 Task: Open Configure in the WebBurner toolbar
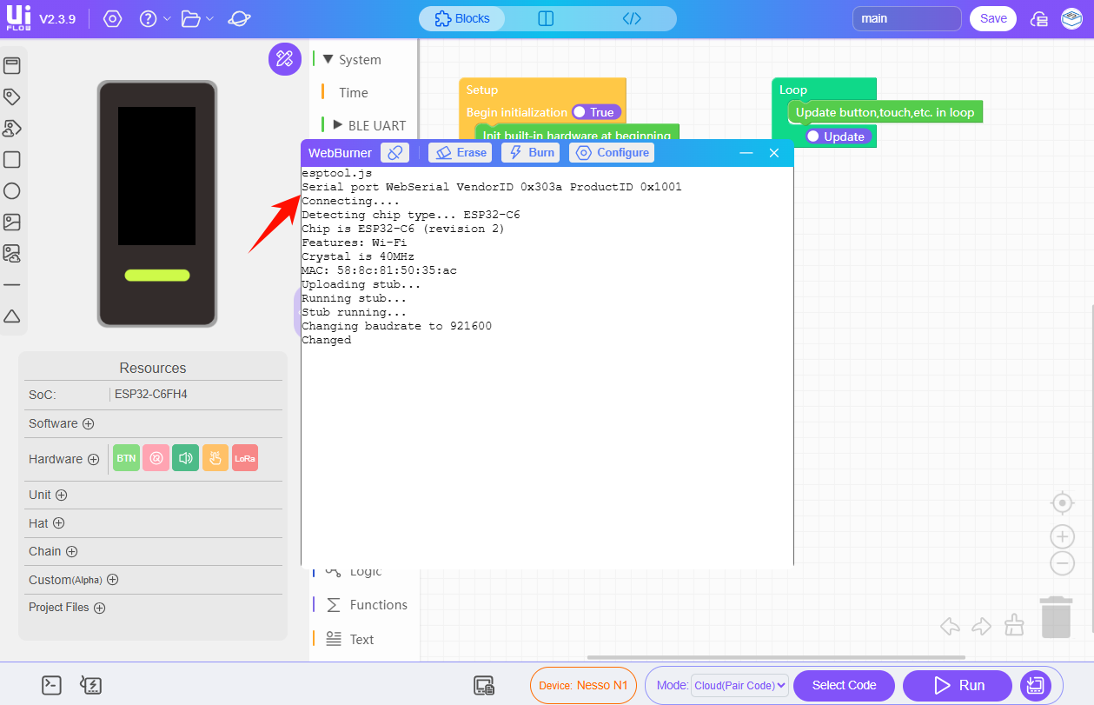pyautogui.click(x=612, y=152)
